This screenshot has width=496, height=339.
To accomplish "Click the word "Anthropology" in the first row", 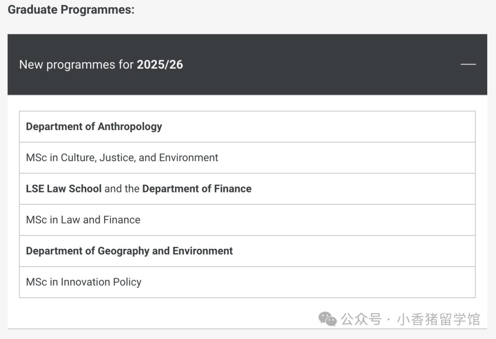I will coord(130,126).
